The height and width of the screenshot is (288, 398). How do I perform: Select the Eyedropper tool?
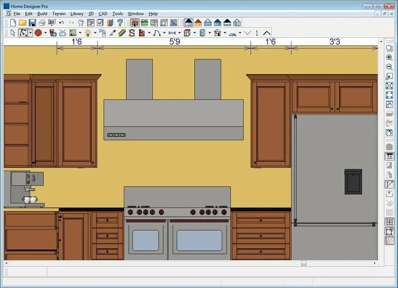pos(112,33)
